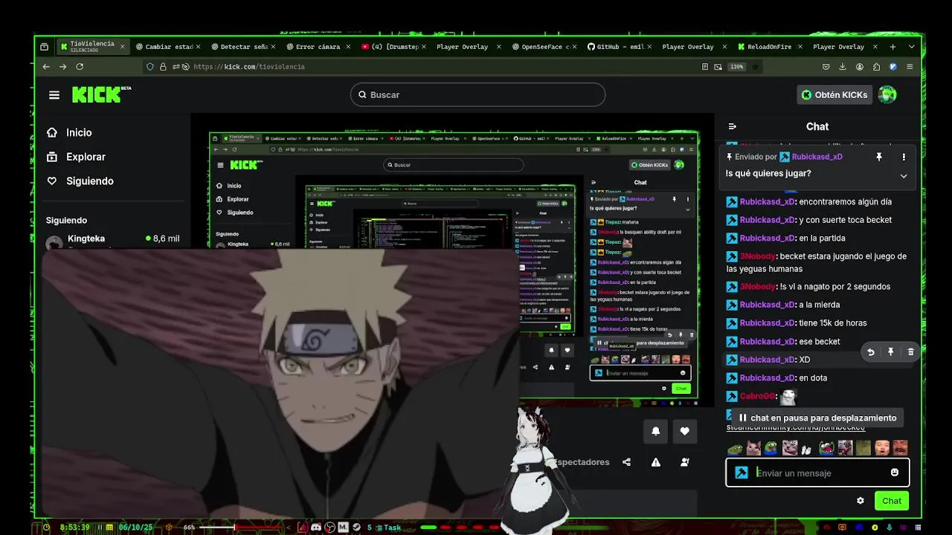
Task: Open Siguiendo in the sidebar
Action: coord(80,181)
